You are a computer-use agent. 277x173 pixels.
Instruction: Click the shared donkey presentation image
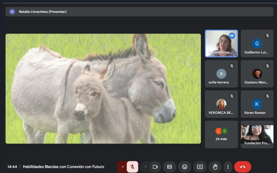click(103, 89)
